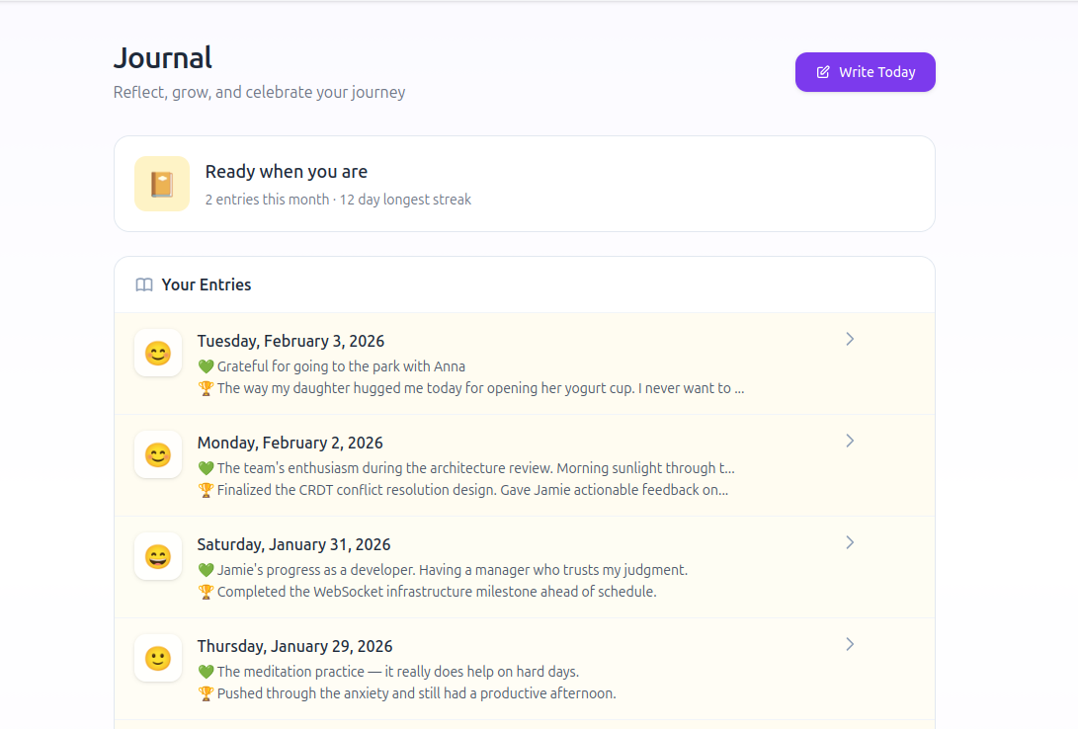This screenshot has width=1078, height=729.
Task: Open the February 3 entry chevron
Action: tap(850, 339)
